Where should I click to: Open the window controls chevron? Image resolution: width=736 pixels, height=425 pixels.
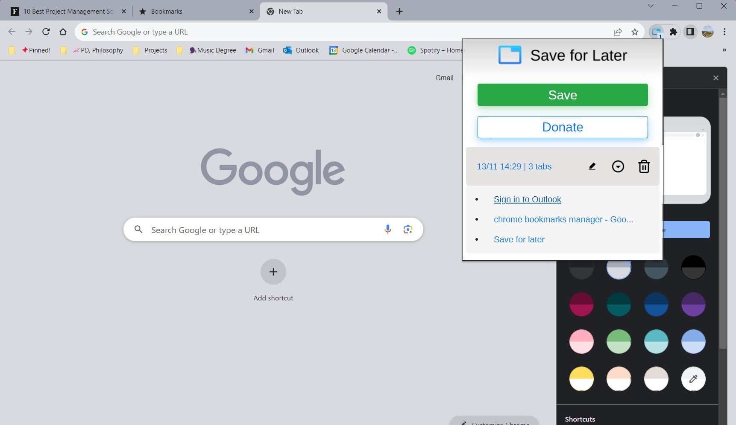click(x=651, y=6)
